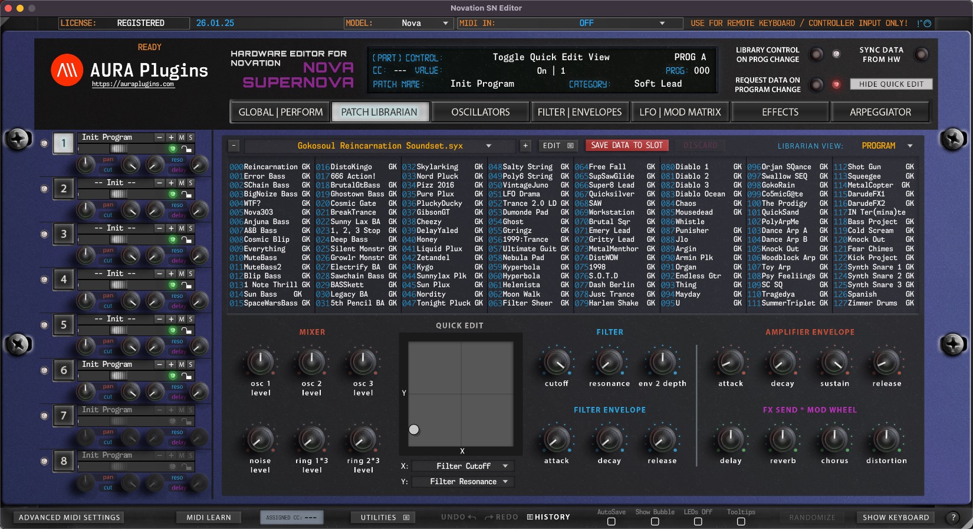Image resolution: width=973 pixels, height=529 pixels.
Task: Click Save Data To Slot button
Action: 626,145
